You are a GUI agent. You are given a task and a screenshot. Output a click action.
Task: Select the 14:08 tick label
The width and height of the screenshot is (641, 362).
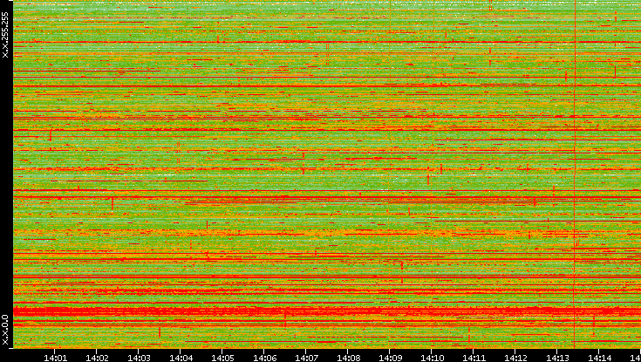click(x=348, y=358)
